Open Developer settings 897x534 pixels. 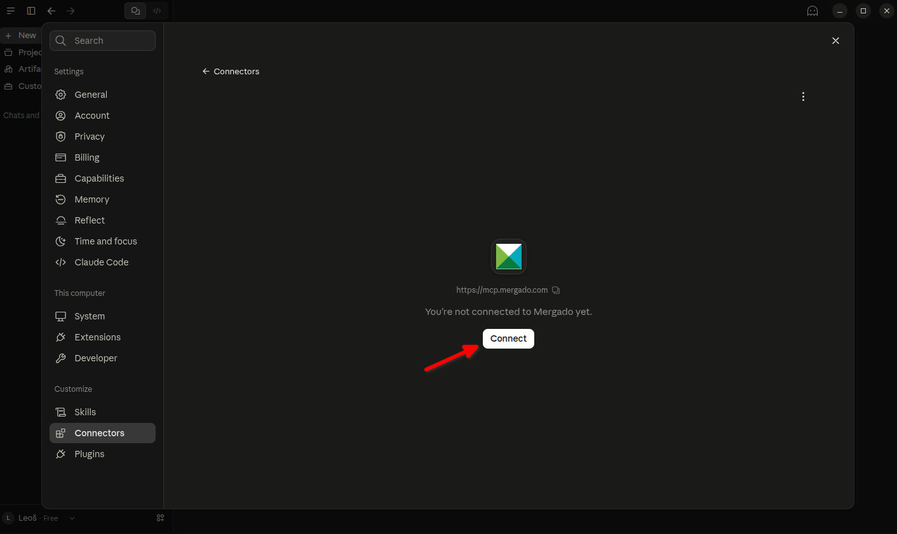tap(102, 358)
